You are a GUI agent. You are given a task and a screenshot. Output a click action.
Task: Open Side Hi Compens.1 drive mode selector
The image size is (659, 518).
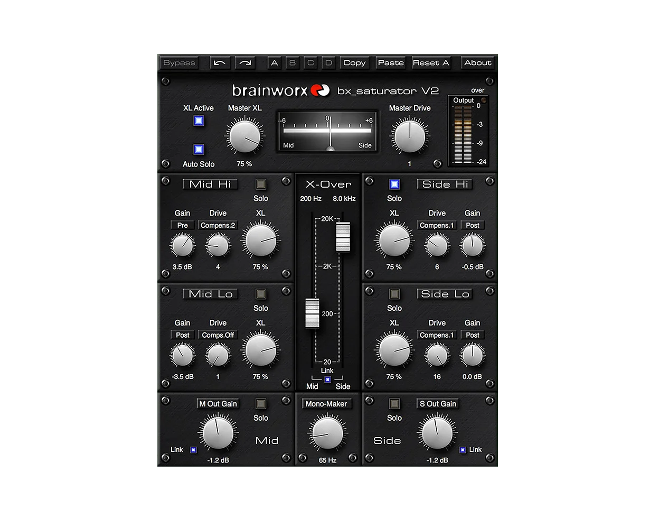pos(437,225)
